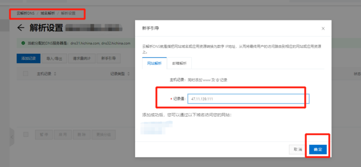Sort by 记录类型 column arrows
Image resolution: width=361 pixels, height=167 pixels.
tap(129, 74)
